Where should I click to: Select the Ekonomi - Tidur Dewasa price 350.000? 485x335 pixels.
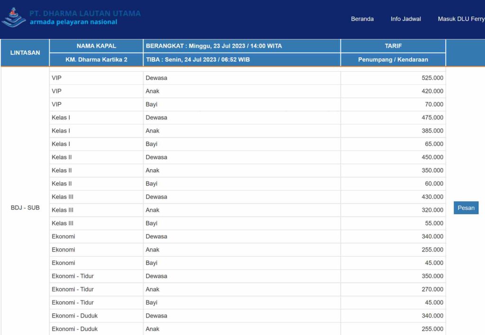pyautogui.click(x=432, y=276)
